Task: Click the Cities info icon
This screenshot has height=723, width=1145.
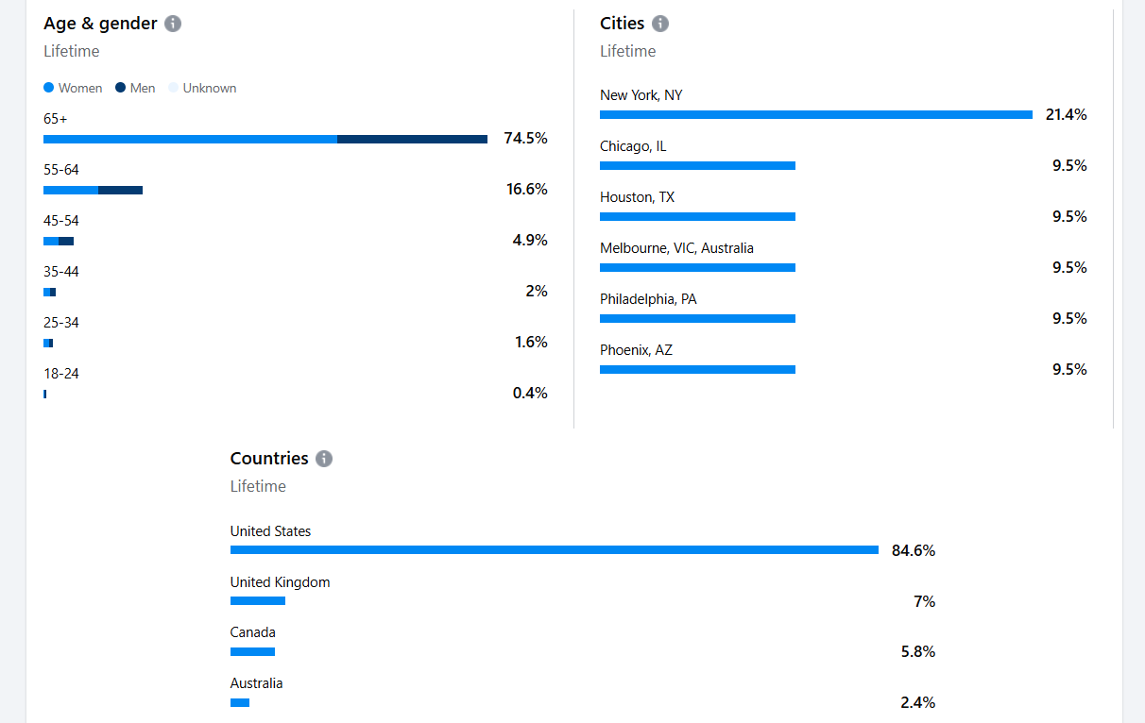Action: point(660,24)
